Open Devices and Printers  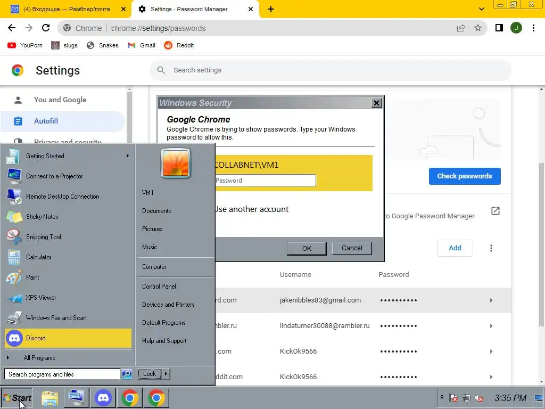pyautogui.click(x=168, y=305)
